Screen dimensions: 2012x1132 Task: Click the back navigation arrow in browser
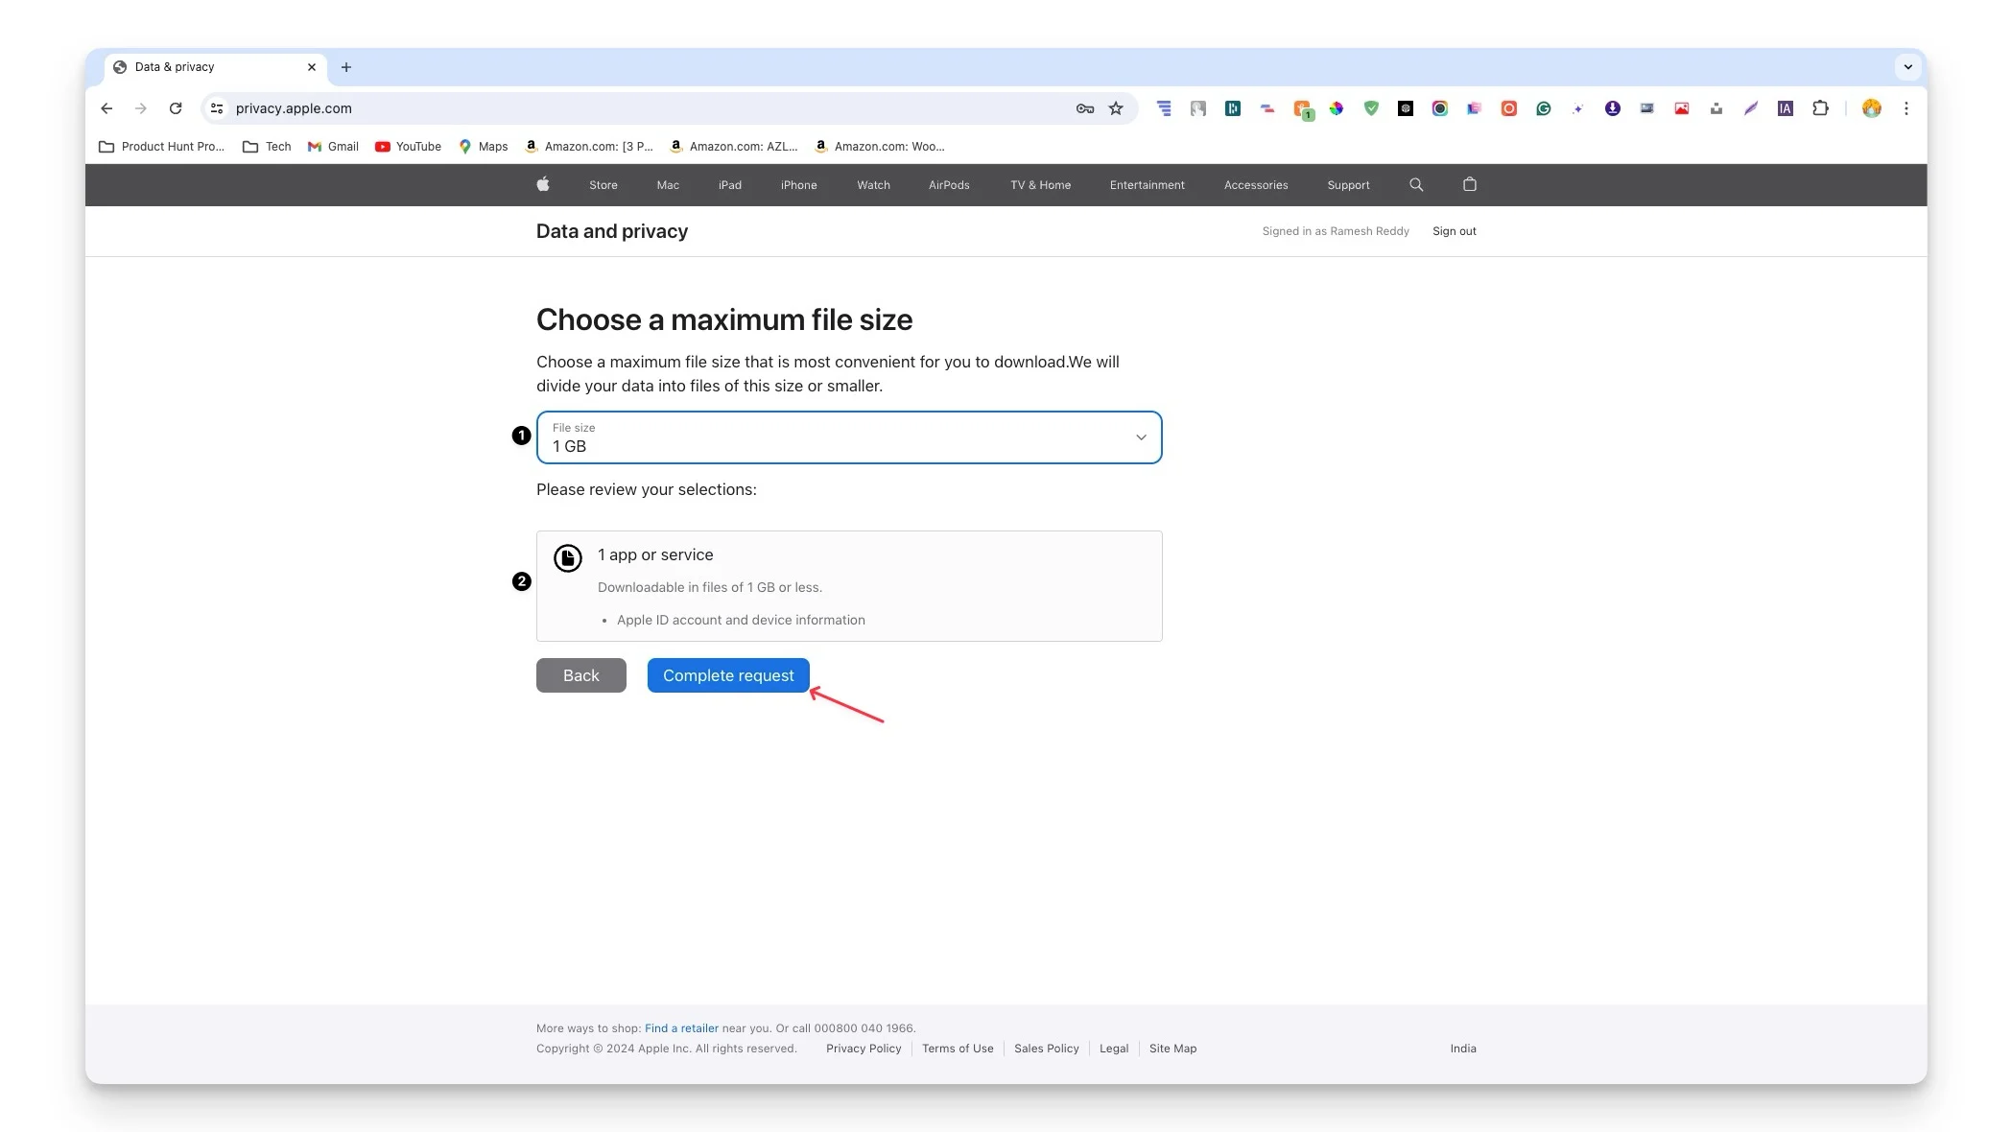[107, 107]
